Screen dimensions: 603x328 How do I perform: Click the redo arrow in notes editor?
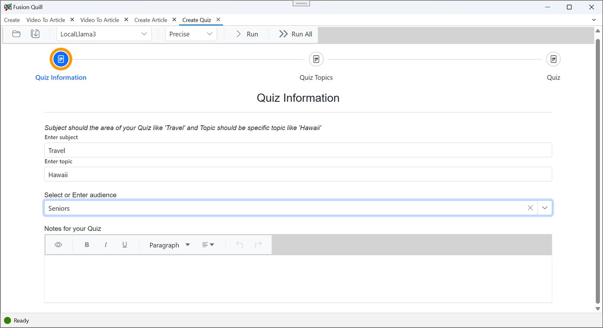coord(258,244)
